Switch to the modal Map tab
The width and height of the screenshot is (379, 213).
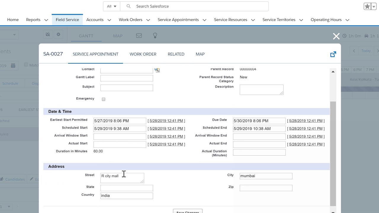pos(200,54)
